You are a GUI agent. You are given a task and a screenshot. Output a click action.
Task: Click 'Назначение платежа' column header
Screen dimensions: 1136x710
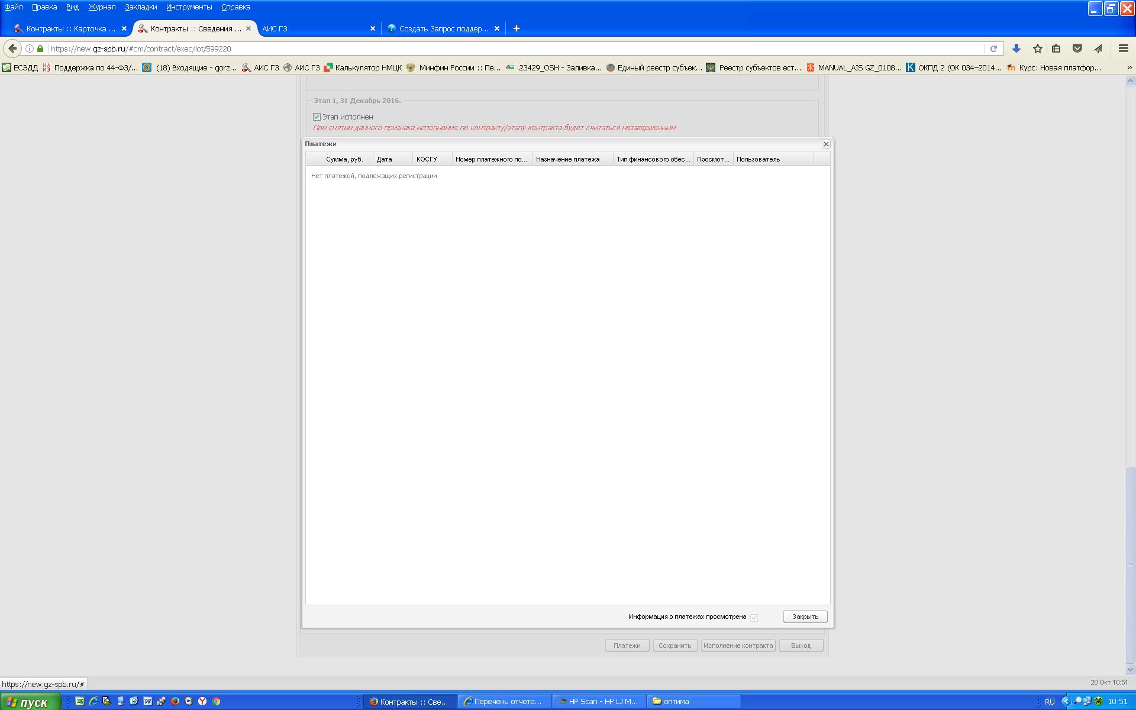tap(573, 159)
